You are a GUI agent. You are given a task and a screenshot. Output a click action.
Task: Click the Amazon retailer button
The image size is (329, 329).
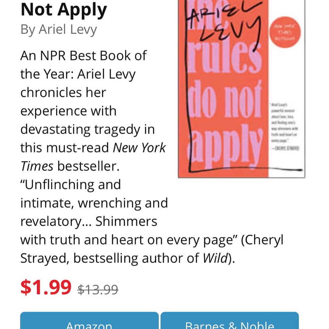pos(89,322)
